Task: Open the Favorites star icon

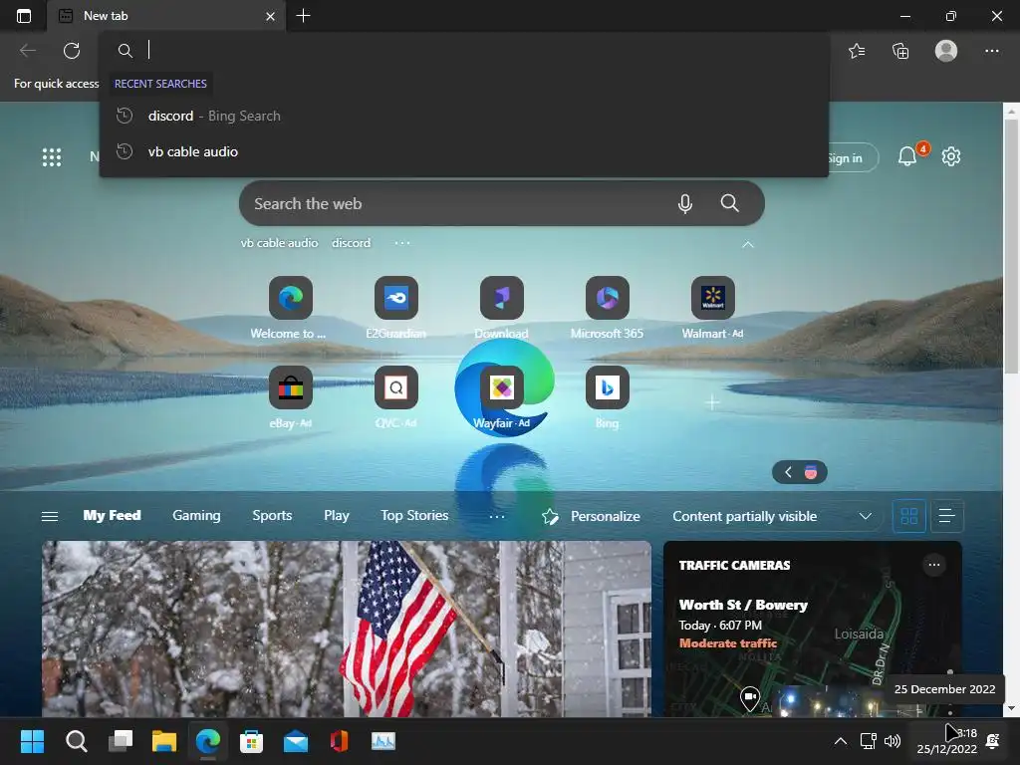Action: [857, 51]
